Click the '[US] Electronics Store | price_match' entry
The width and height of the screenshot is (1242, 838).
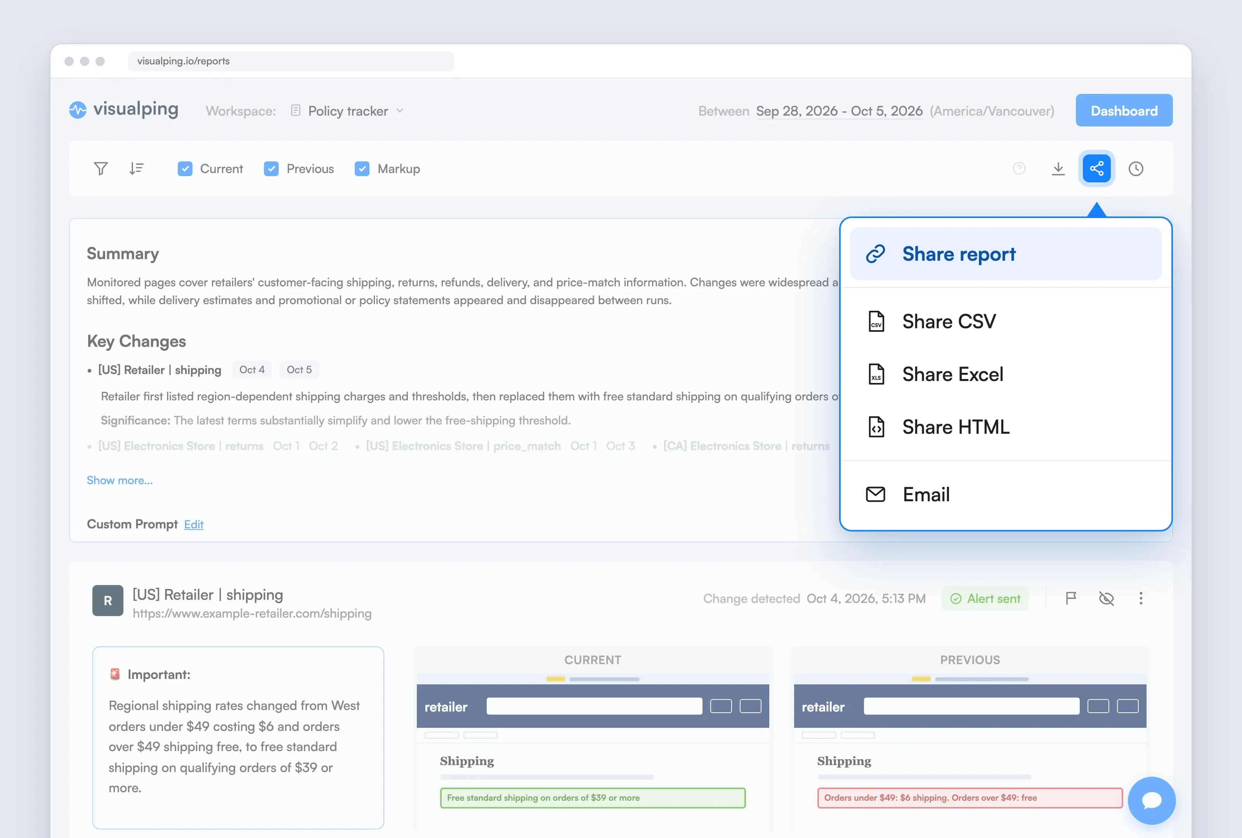point(463,446)
